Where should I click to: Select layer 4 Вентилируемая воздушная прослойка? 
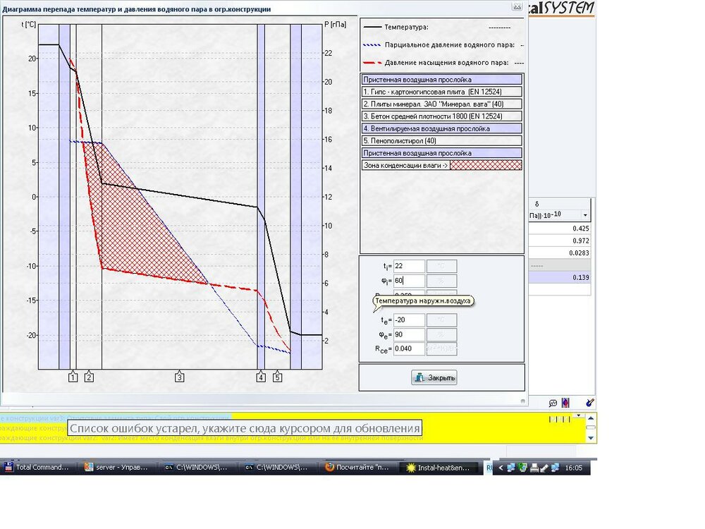(441, 128)
